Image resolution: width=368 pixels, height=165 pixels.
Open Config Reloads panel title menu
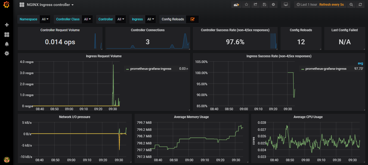click(301, 30)
